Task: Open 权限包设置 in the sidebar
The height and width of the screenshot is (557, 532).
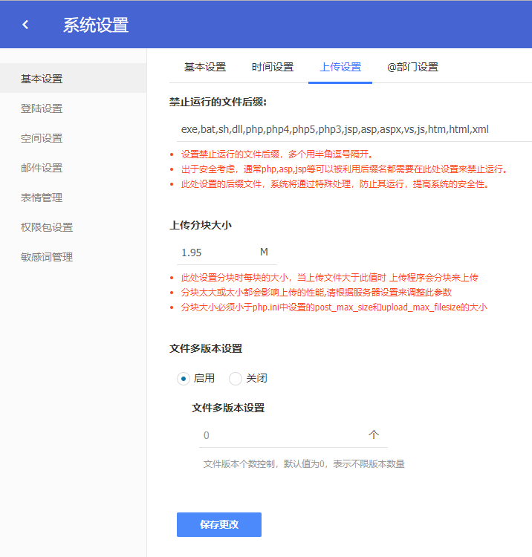Action: pyautogui.click(x=47, y=227)
